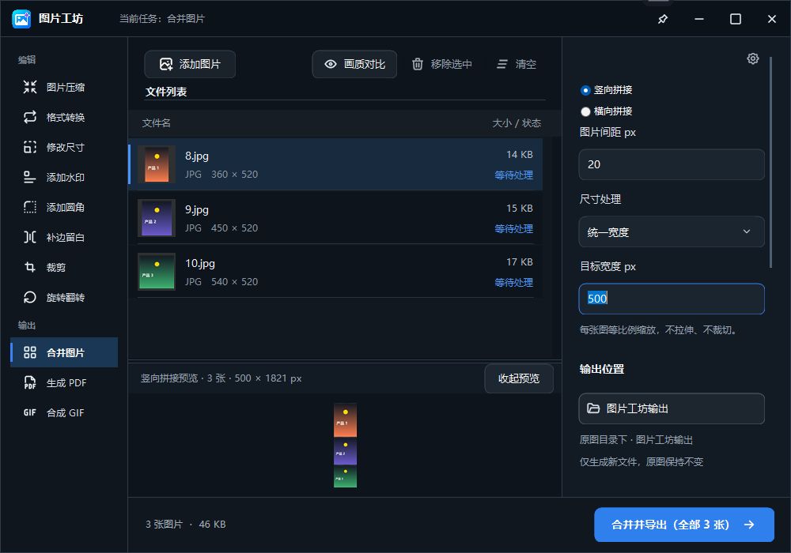The image size is (791, 553).
Task: Switch to 合成 GIF
Action: click(x=64, y=412)
